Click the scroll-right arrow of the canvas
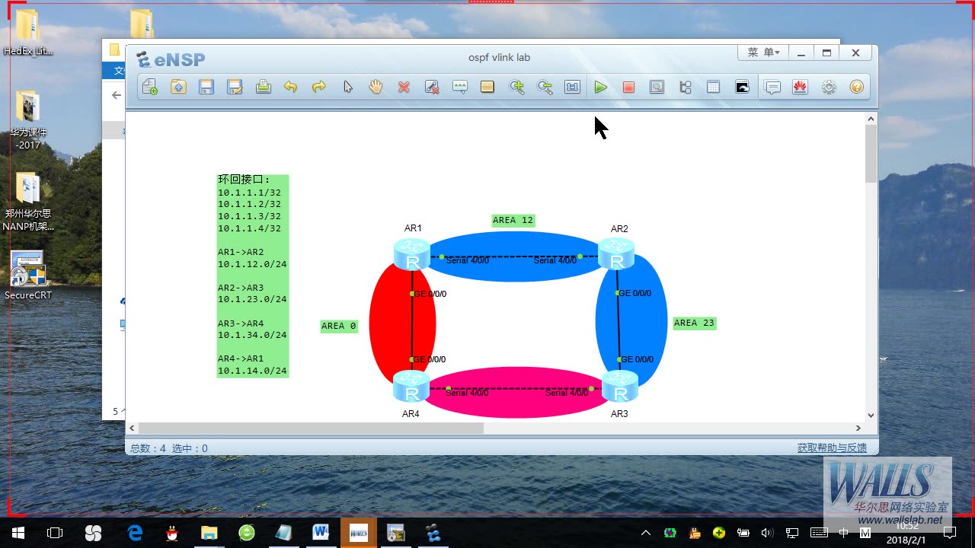Viewport: 975px width, 548px height. [x=858, y=429]
